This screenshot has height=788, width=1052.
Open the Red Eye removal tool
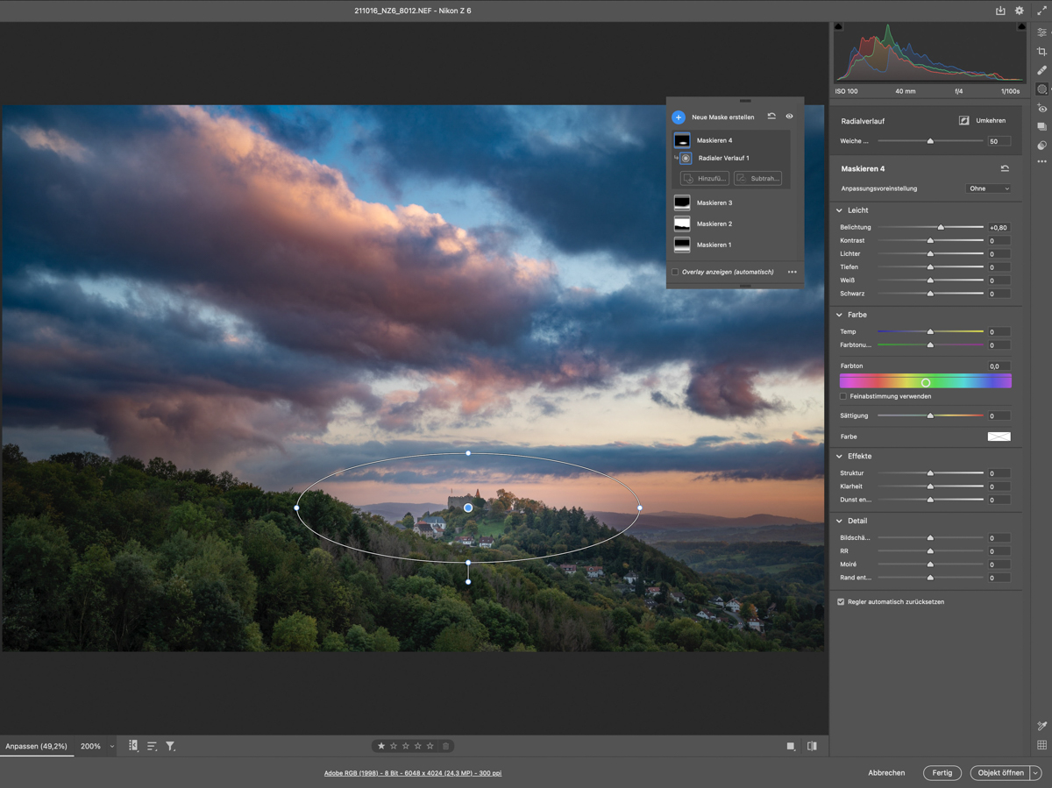pos(1041,109)
